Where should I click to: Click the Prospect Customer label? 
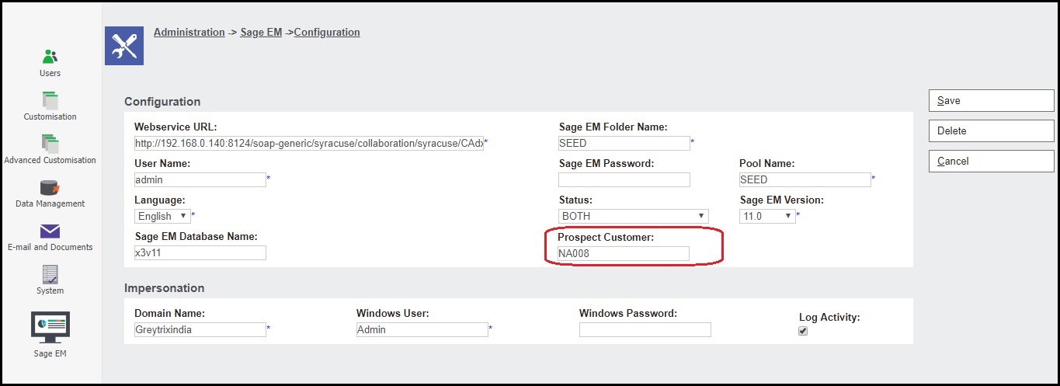(x=606, y=236)
